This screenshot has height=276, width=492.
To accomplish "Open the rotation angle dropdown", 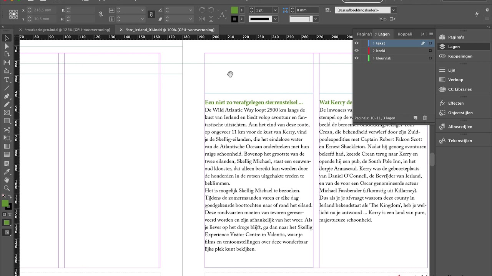I will 191,10.
